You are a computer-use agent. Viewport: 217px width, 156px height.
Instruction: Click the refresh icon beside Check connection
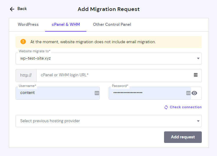[x=166, y=107]
